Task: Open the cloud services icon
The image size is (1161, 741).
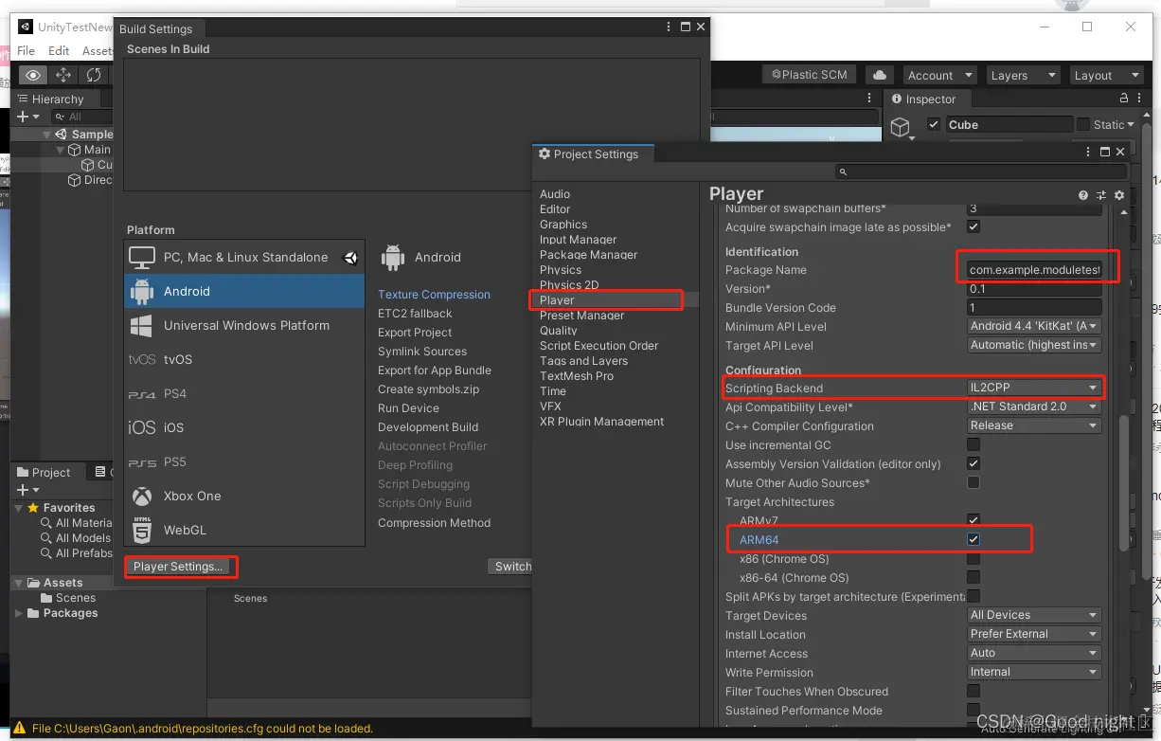Action: pyautogui.click(x=880, y=75)
